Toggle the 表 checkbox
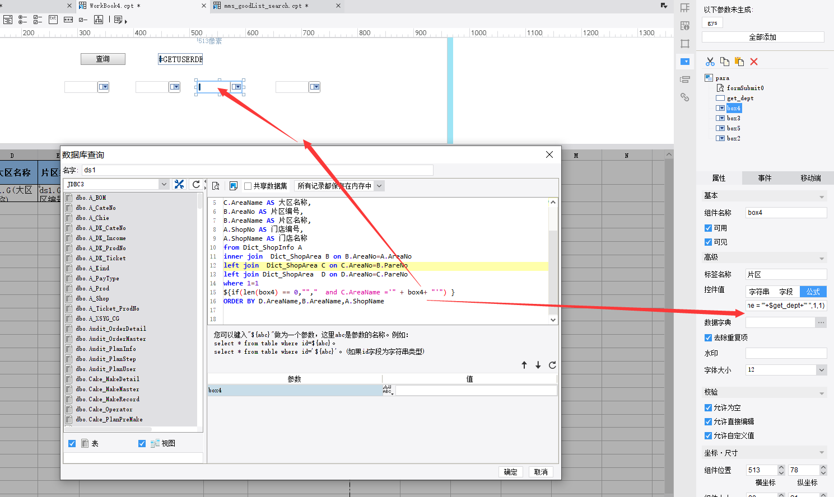The width and height of the screenshot is (834, 497). [x=72, y=443]
